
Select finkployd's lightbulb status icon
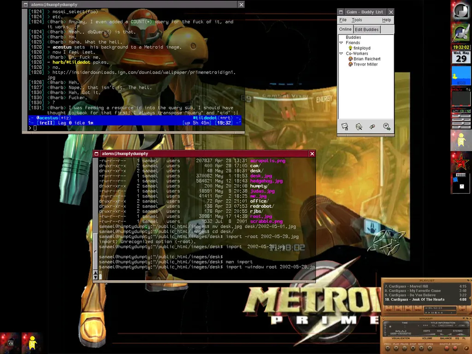pos(350,48)
